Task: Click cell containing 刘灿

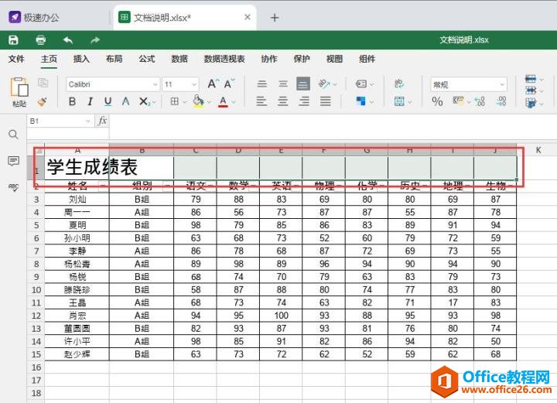Action: (x=77, y=200)
